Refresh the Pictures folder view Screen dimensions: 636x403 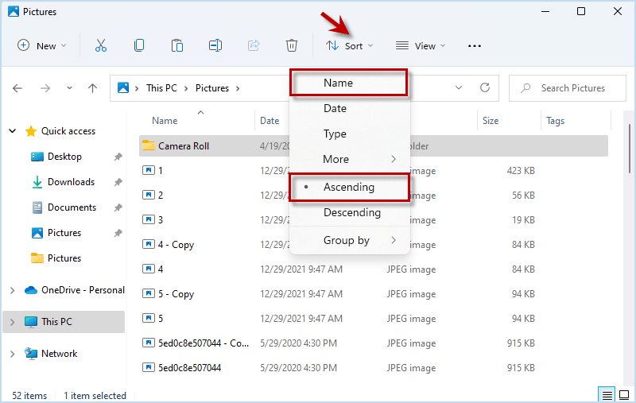coord(485,87)
